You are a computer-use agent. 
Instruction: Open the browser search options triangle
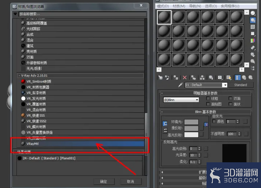[15, 14]
